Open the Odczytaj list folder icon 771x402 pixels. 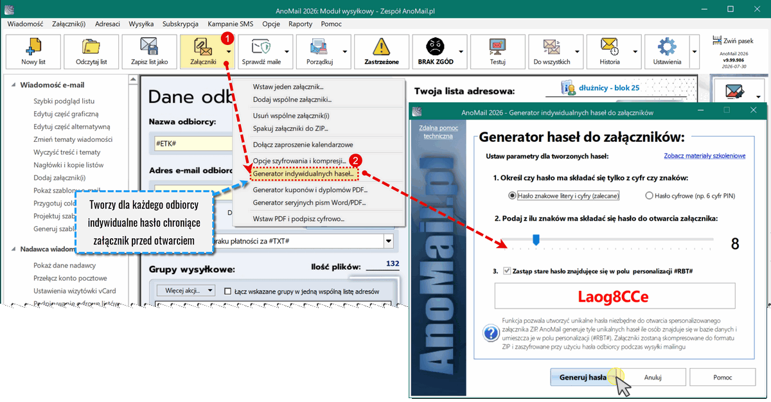[91, 46]
